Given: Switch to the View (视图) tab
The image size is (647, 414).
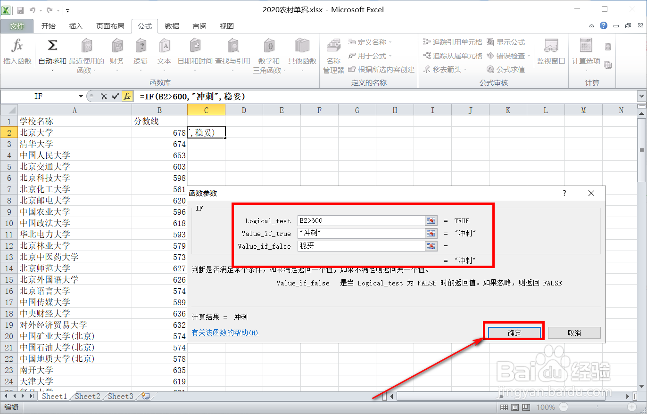Looking at the screenshot, I should coord(227,26).
